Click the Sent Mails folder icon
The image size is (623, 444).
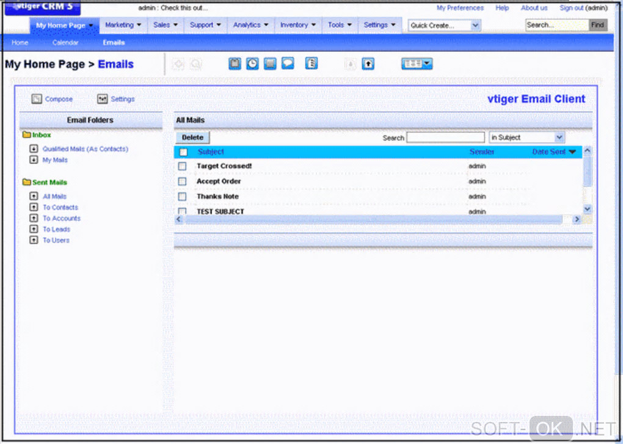[x=27, y=182]
